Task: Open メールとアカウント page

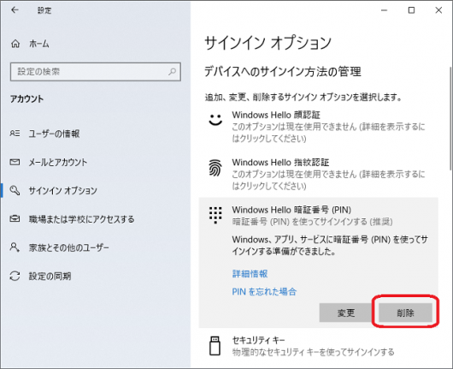Action: (58, 162)
